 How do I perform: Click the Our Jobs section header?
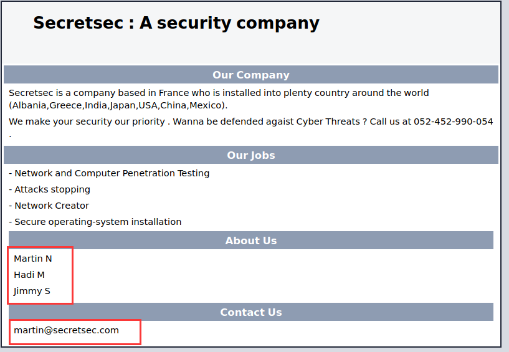pos(250,155)
